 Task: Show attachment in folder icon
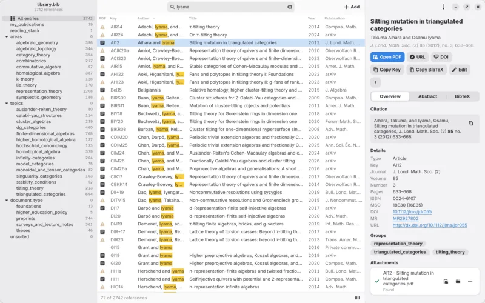(x=458, y=281)
